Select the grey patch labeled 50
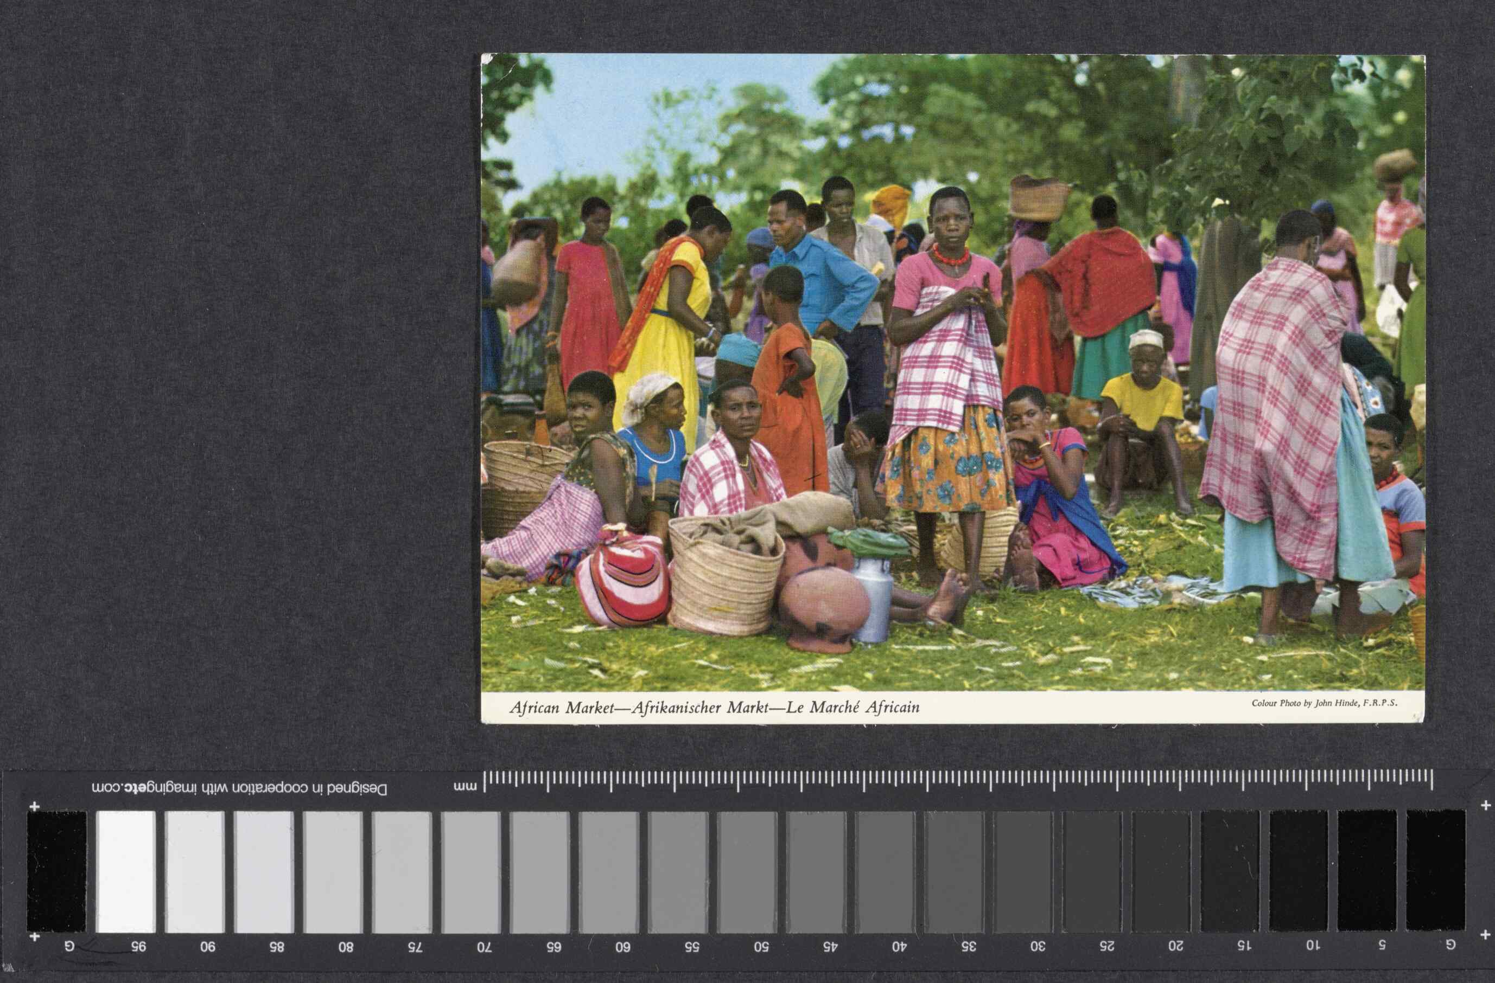 (748, 871)
